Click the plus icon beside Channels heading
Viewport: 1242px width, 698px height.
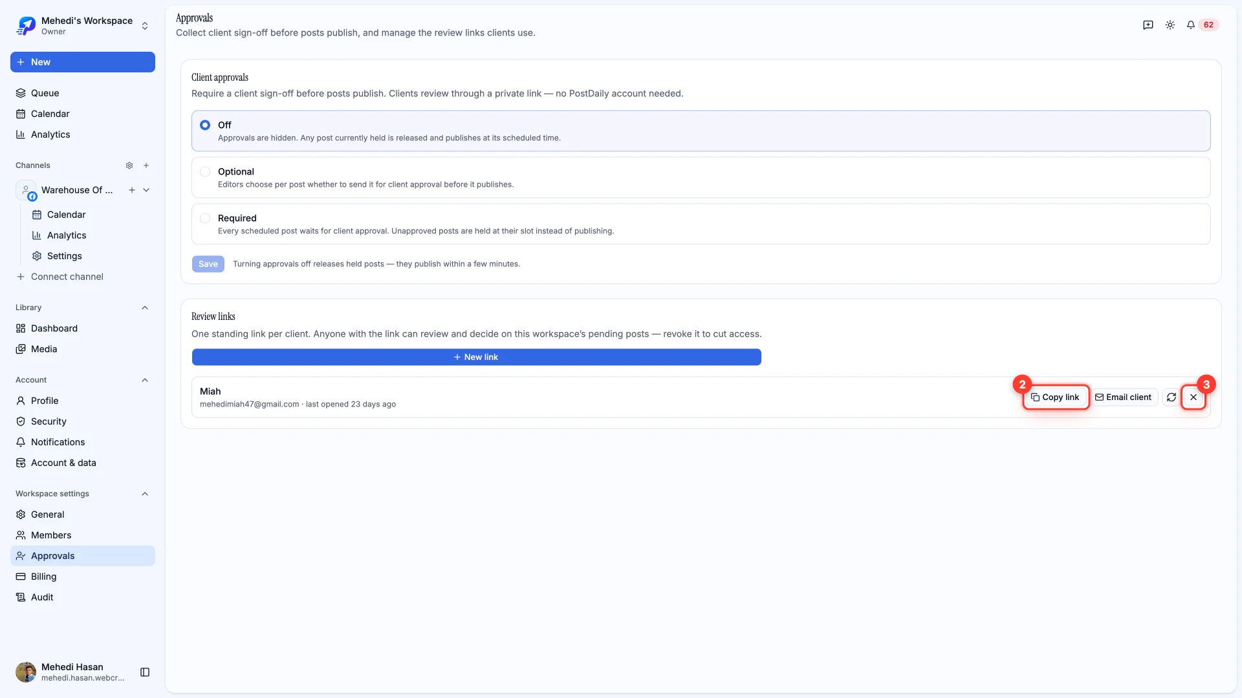(x=146, y=165)
